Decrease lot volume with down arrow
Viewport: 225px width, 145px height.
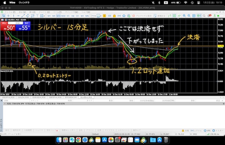coord(9,23)
